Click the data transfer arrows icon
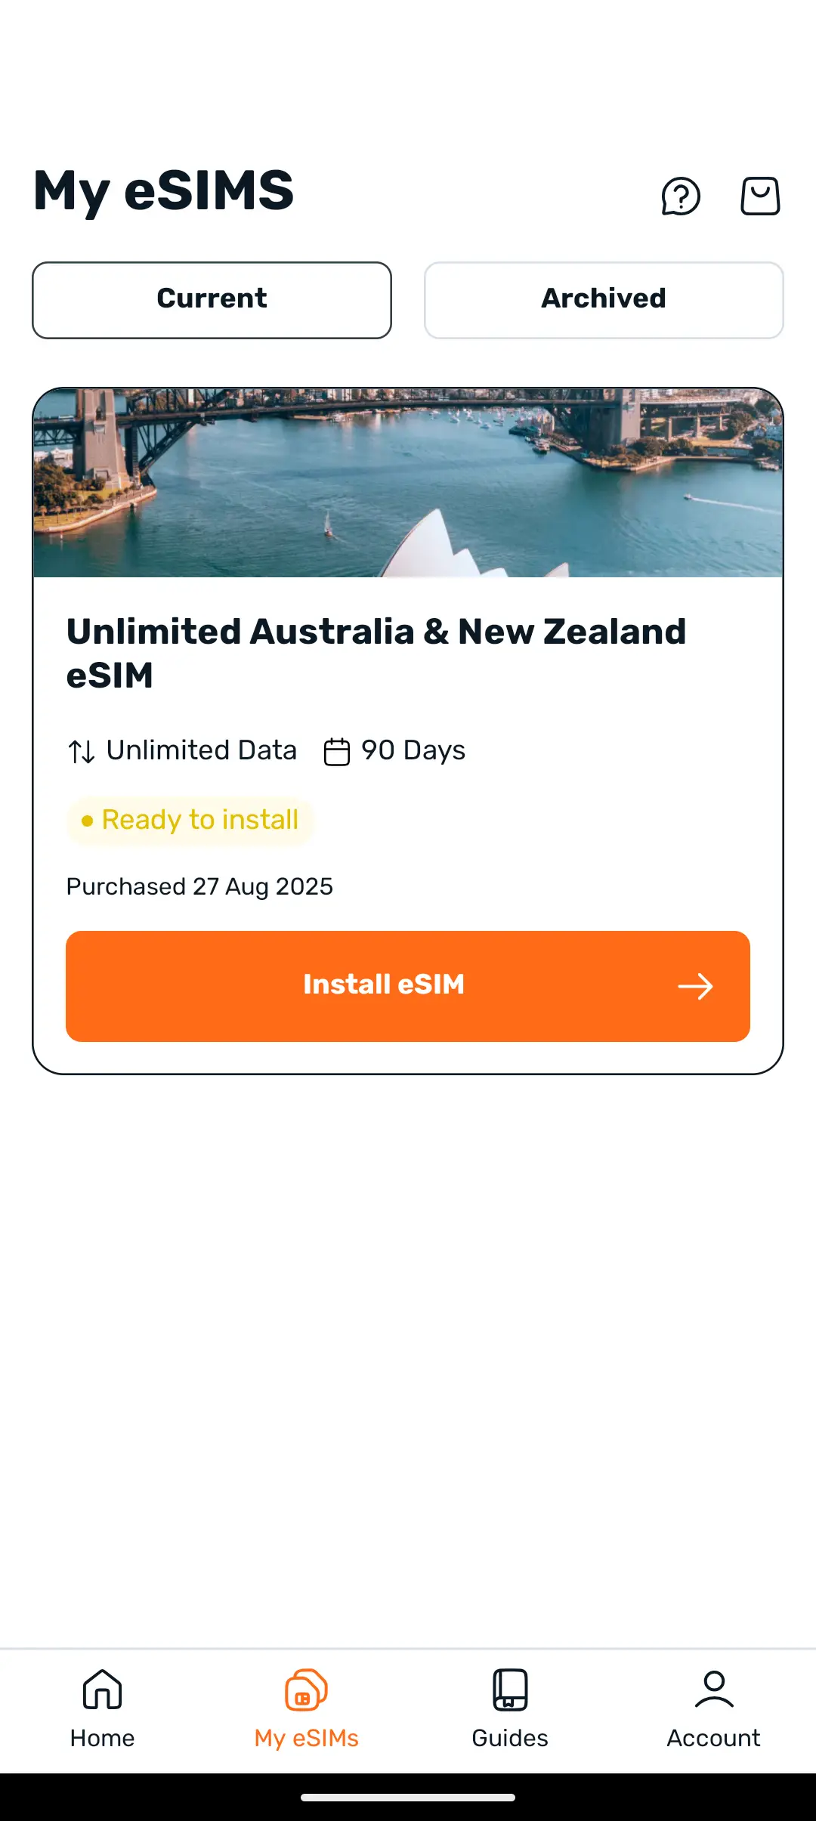816x1821 pixels. 82,752
